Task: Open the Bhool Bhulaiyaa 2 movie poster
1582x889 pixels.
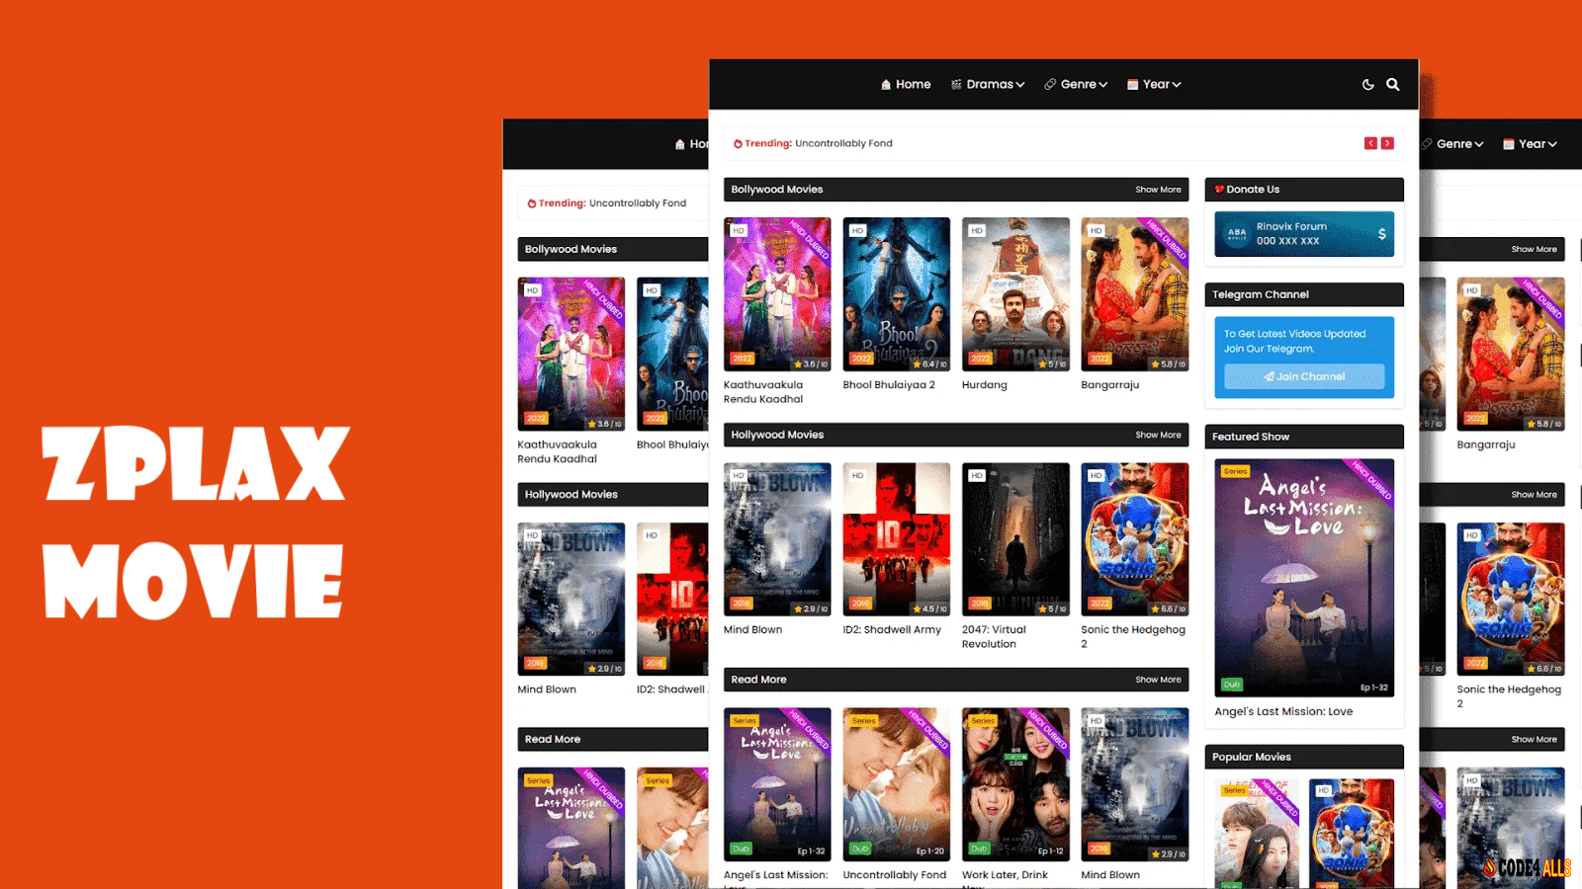Action: 896,293
